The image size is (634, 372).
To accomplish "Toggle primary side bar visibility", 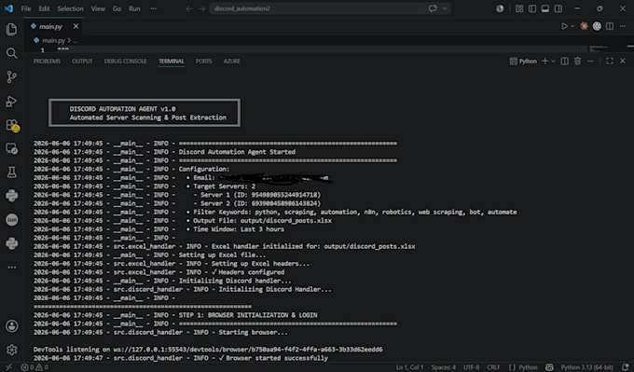I will pyautogui.click(x=532, y=8).
